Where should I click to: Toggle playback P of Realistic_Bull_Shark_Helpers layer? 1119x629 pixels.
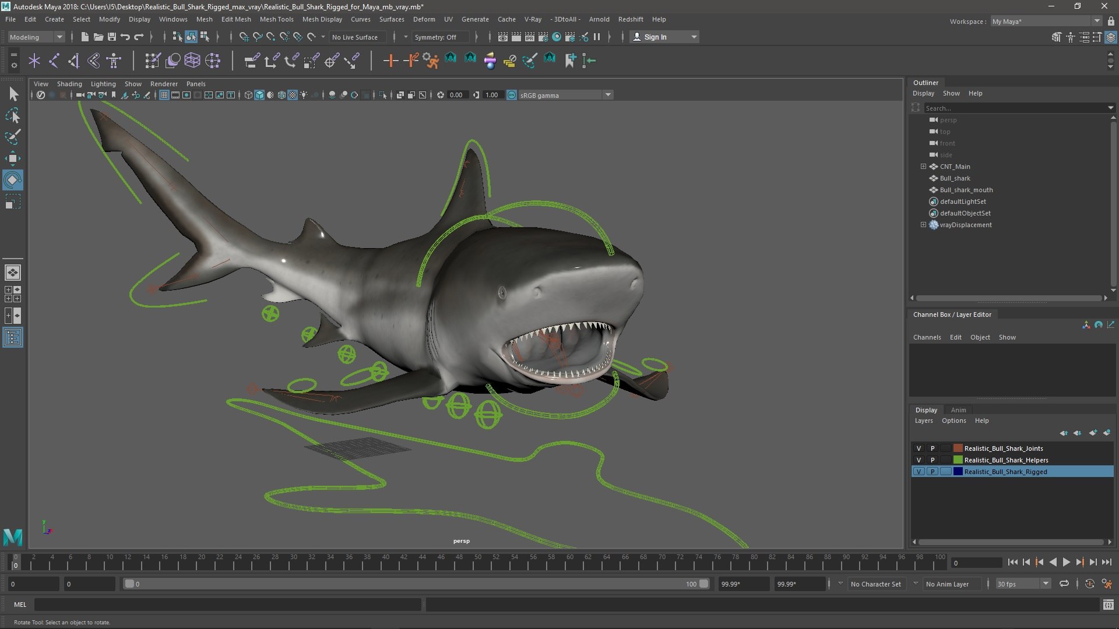(x=932, y=460)
